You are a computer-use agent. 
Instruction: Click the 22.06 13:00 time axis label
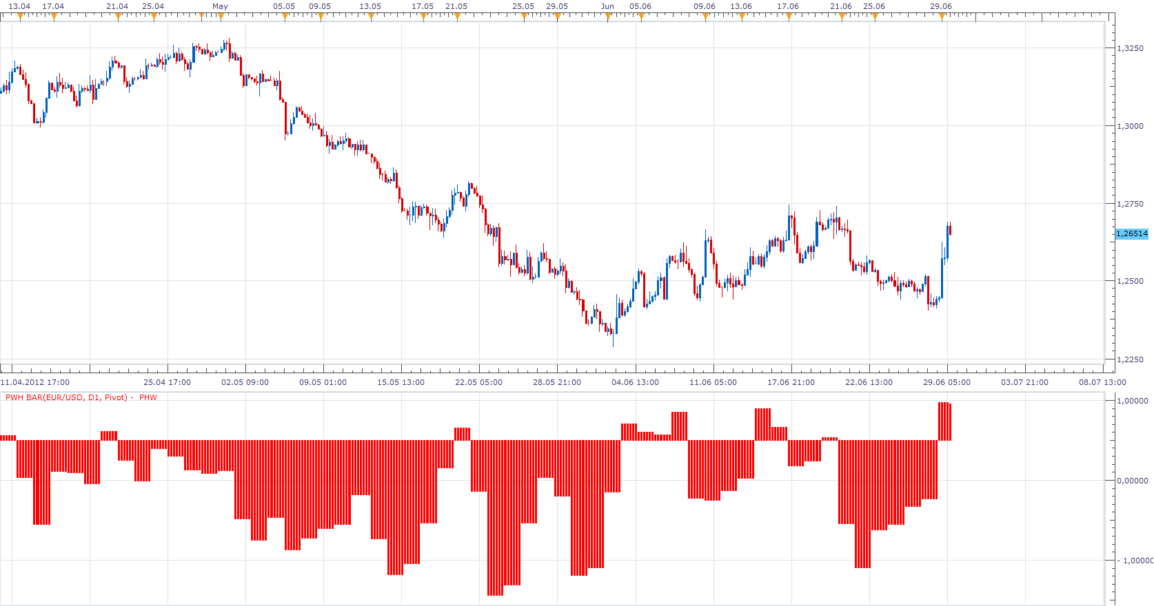869,382
